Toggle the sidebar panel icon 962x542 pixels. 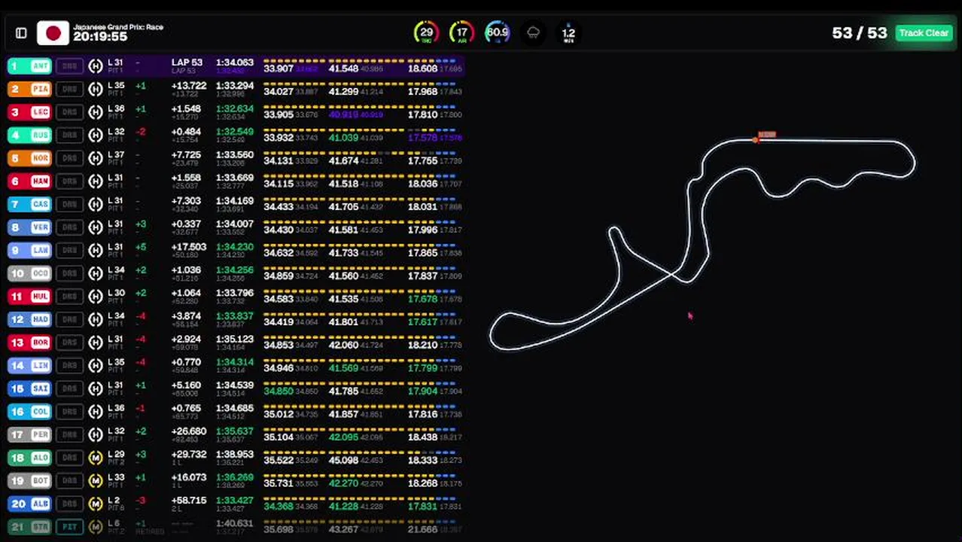[21, 33]
